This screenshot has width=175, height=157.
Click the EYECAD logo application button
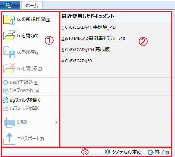(9, 5)
